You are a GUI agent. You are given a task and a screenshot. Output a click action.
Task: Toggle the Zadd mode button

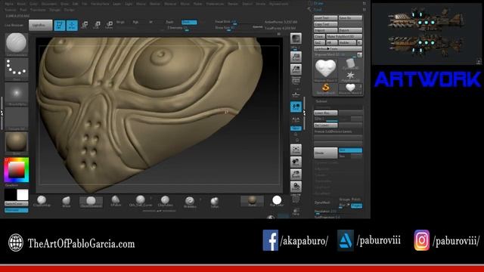point(169,22)
